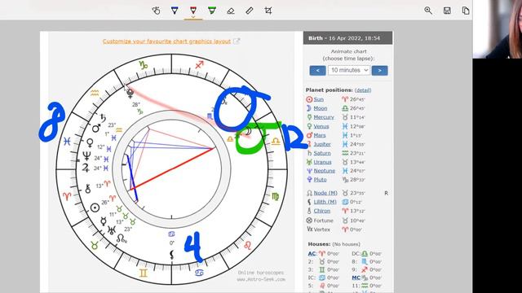The height and width of the screenshot is (293, 522).
Task: Click the Zoom magnifier icon
Action: pyautogui.click(x=428, y=11)
